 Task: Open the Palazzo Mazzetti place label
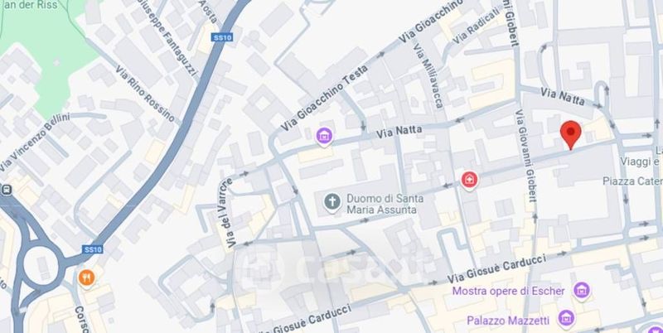pos(508,321)
